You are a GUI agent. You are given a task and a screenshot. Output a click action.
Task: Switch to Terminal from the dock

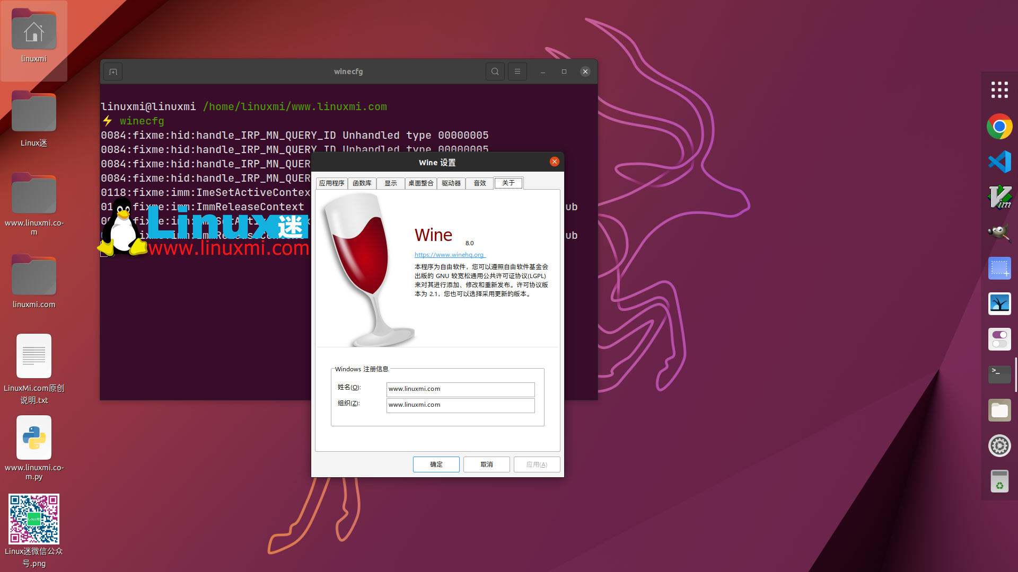click(999, 374)
